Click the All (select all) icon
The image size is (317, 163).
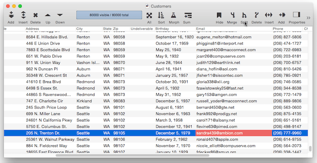149,15
